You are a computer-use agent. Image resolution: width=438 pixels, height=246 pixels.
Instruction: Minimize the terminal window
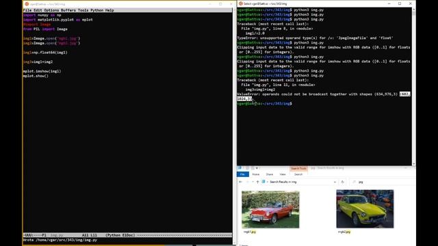389,3
